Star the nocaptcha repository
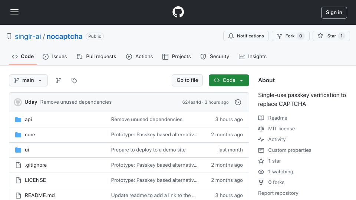356x200 pixels. 331,36
